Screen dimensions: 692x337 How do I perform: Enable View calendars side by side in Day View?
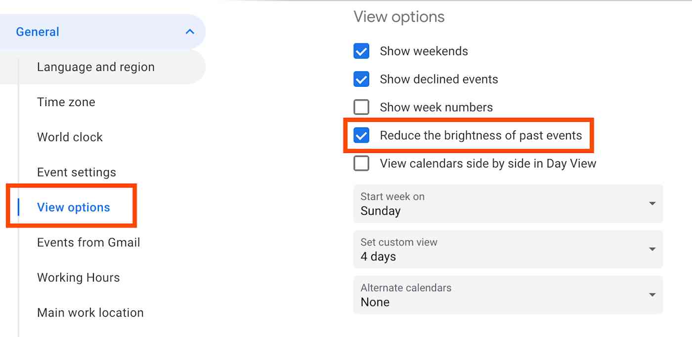(361, 163)
